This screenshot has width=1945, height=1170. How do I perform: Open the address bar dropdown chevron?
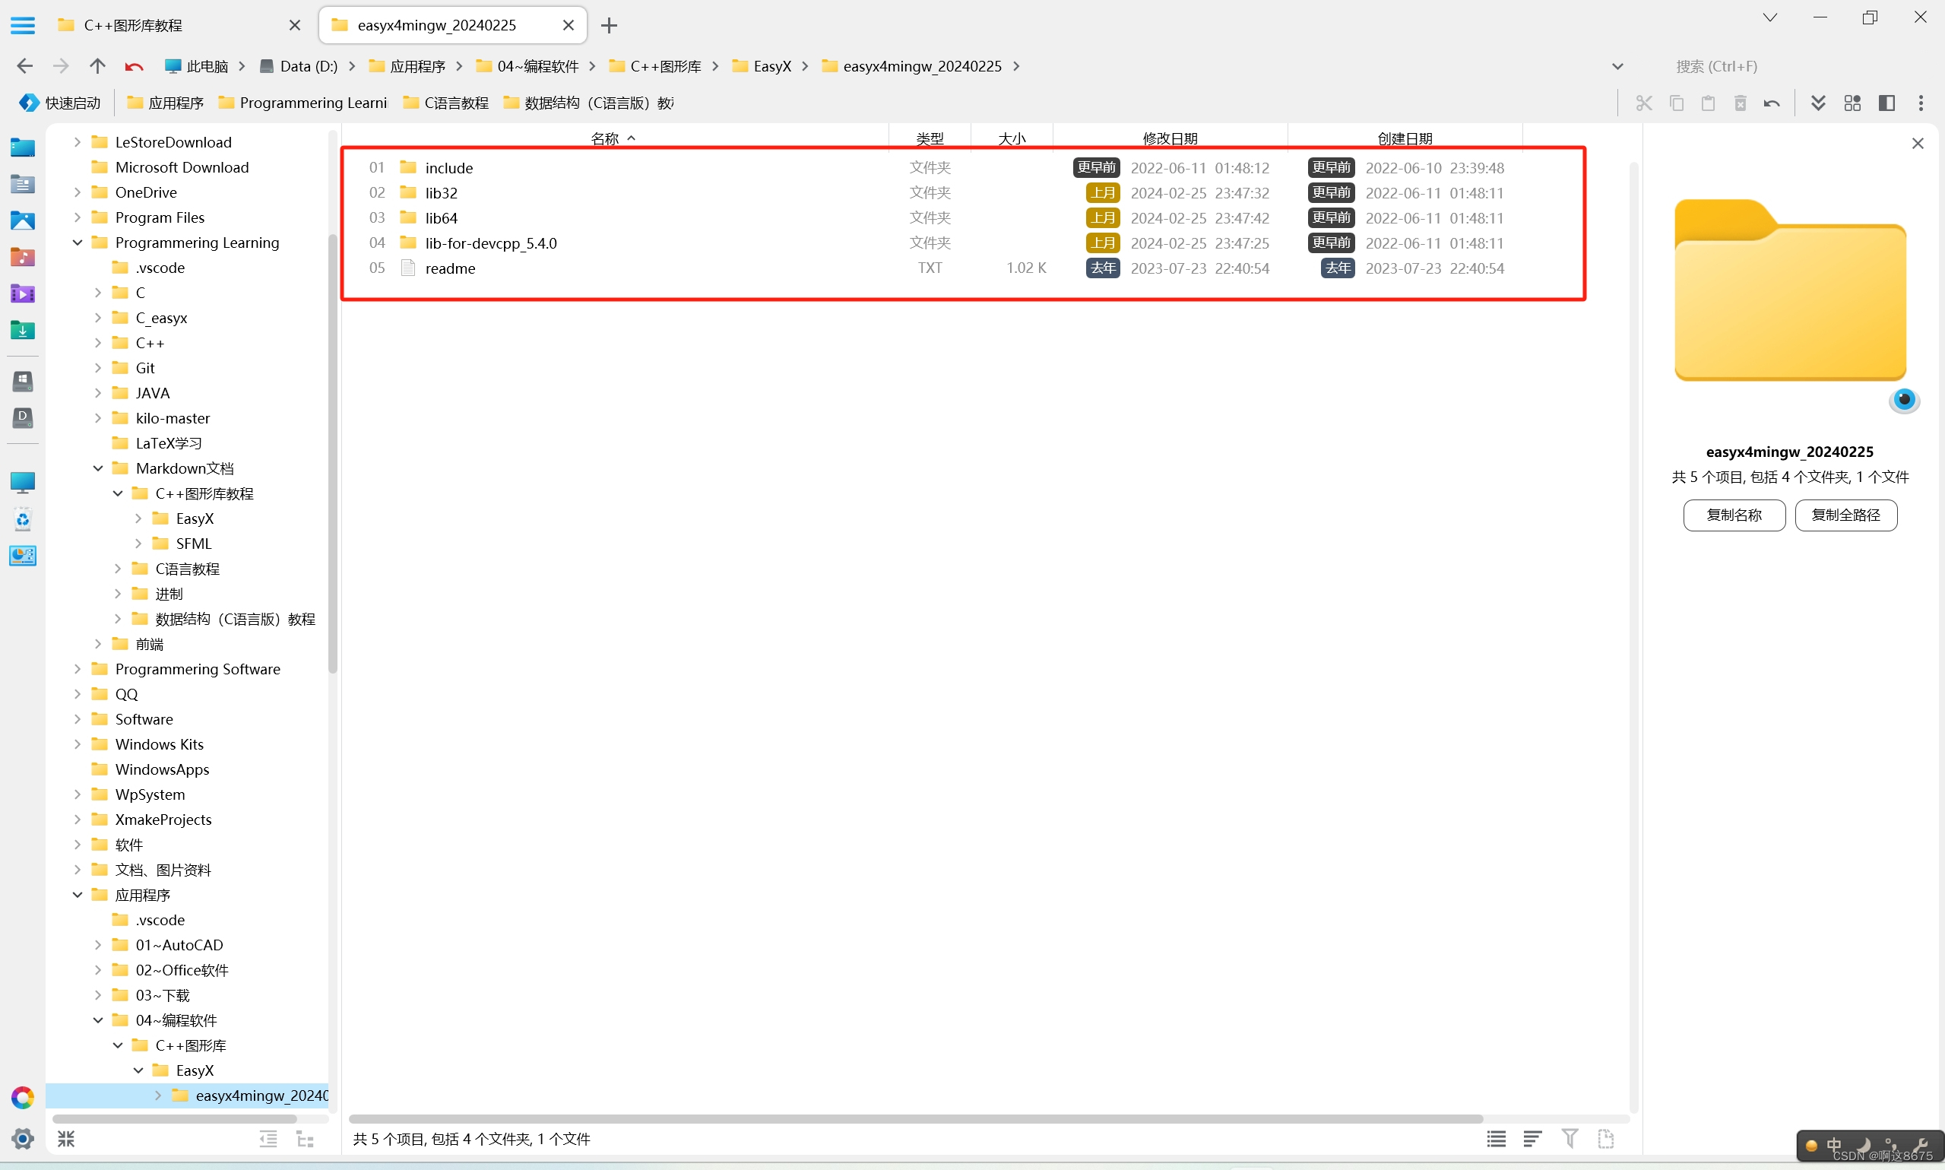[1618, 66]
